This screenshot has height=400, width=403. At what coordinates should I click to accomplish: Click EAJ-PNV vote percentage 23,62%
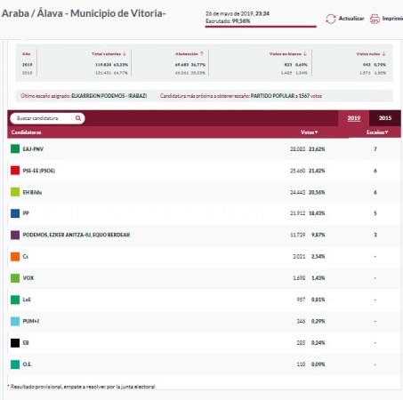[317, 149]
